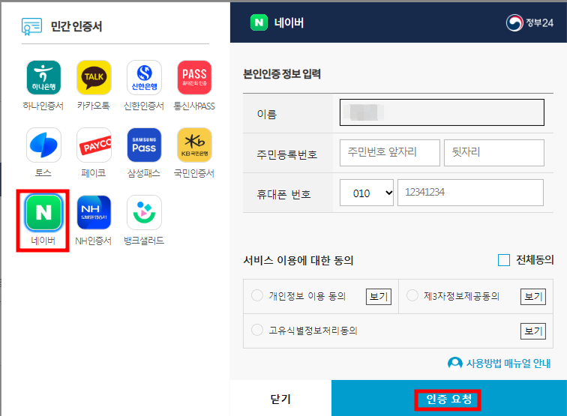This screenshot has width=567, height=416.
Task: Click the green Naver N logo in header
Action: 259,22
